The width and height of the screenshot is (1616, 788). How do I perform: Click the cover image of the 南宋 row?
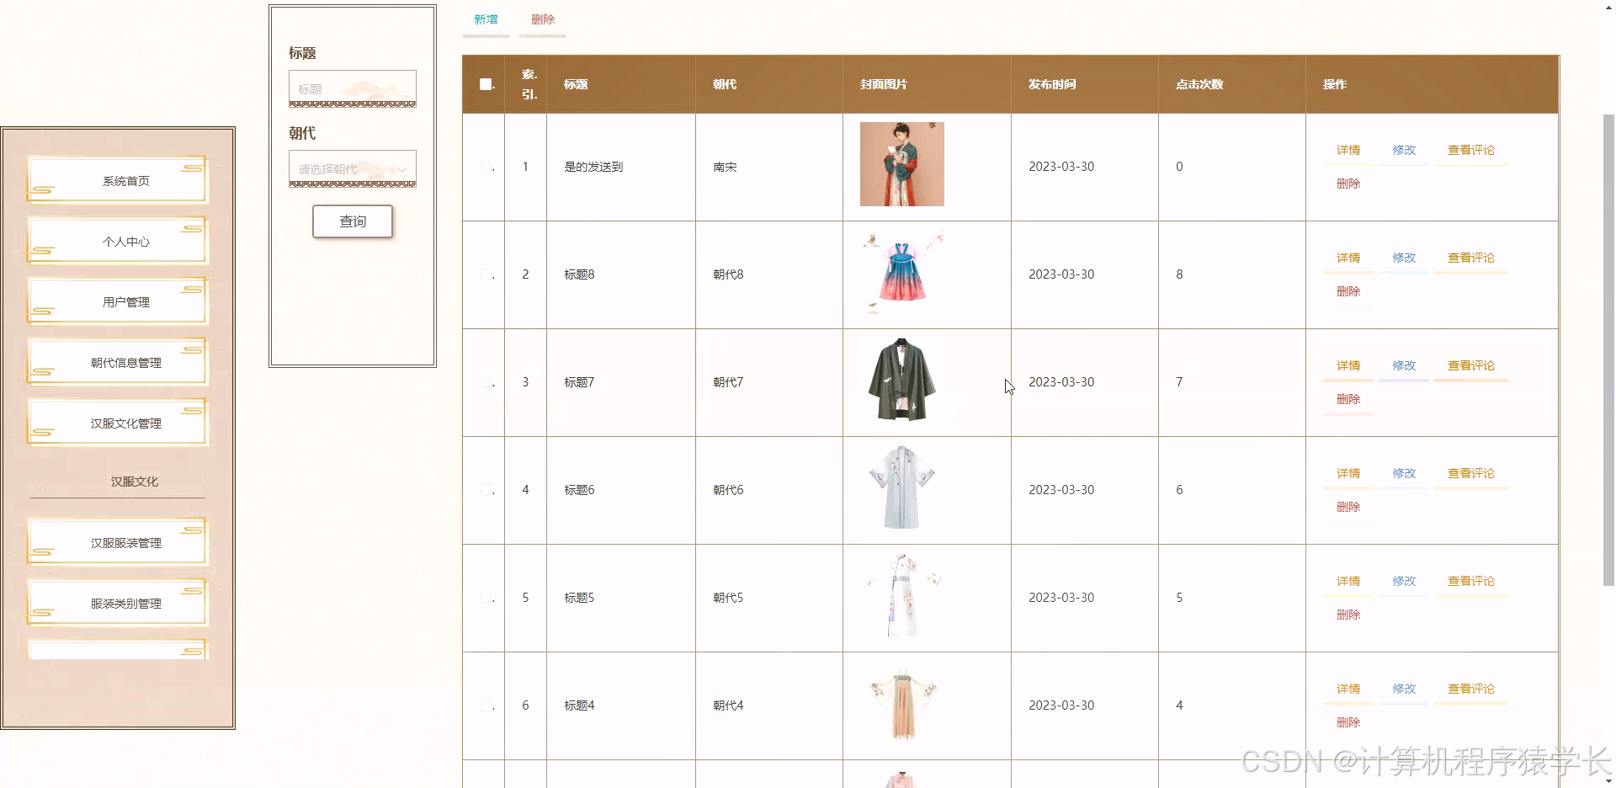901,164
